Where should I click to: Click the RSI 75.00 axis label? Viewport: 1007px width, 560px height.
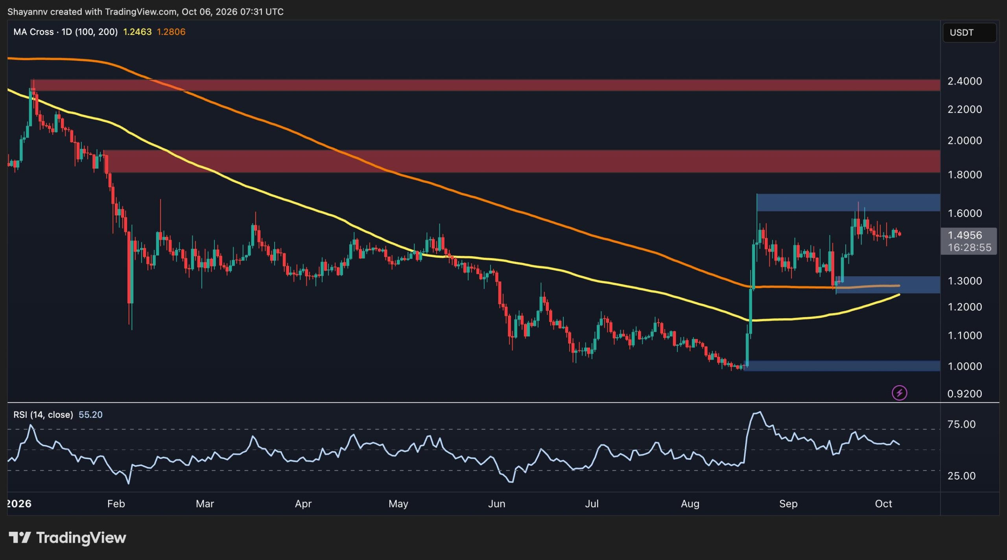[x=961, y=424]
